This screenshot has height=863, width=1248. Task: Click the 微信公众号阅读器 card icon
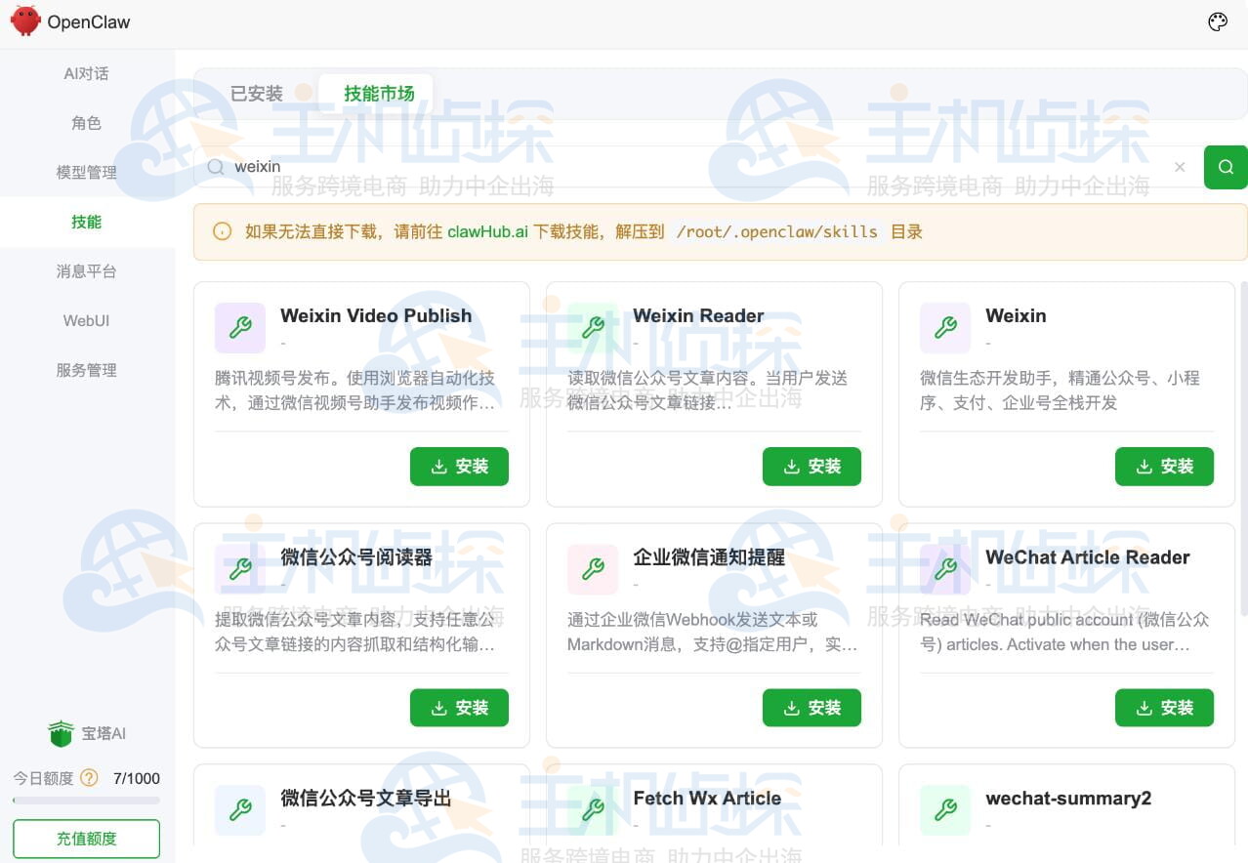[x=240, y=568]
